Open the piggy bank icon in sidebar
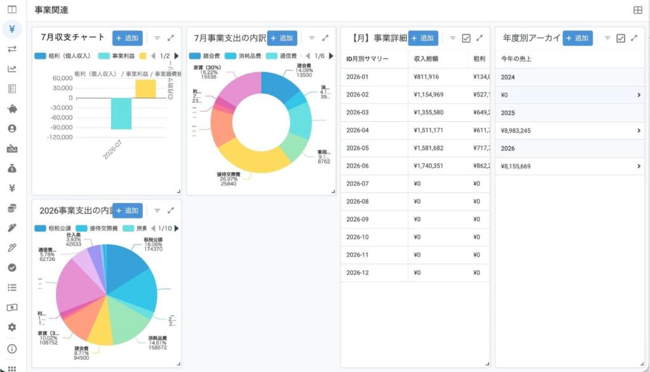The image size is (650, 372). (12, 109)
